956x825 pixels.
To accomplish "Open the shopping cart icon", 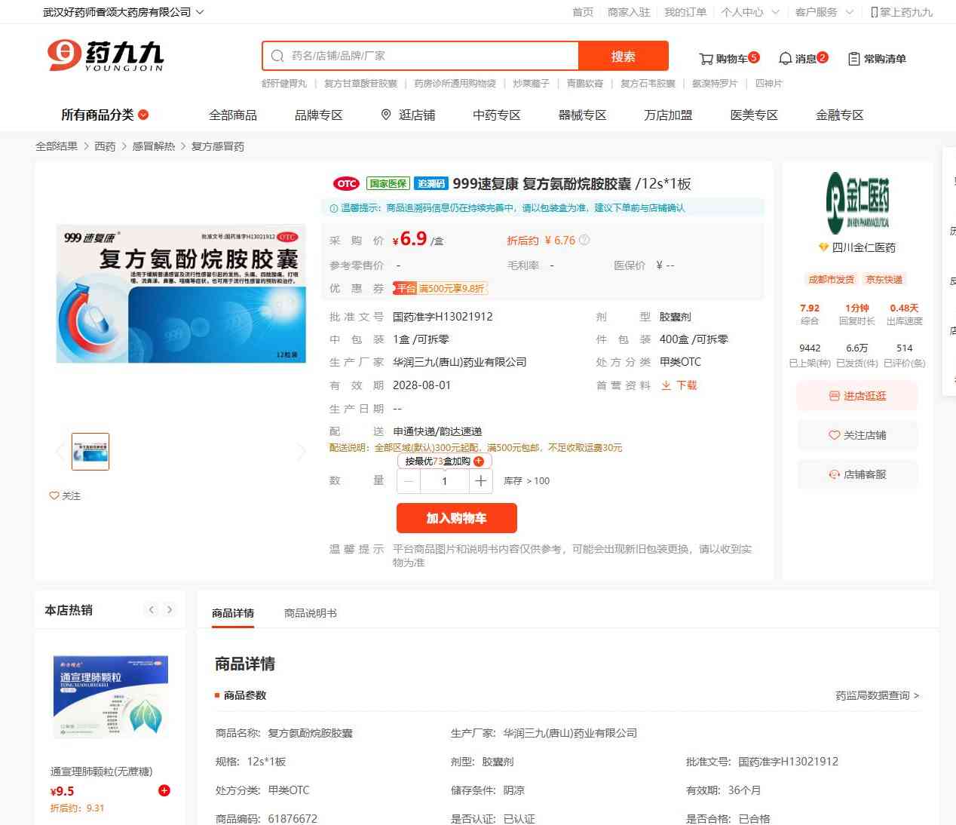I will (x=706, y=59).
